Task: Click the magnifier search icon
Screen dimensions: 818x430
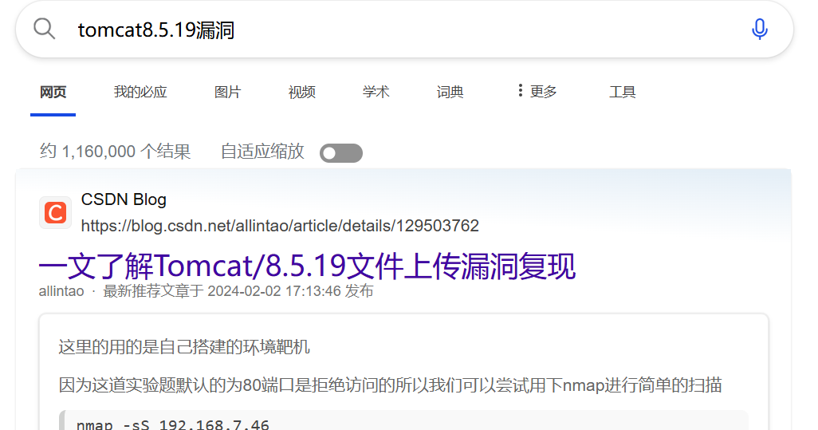Action: [x=45, y=29]
